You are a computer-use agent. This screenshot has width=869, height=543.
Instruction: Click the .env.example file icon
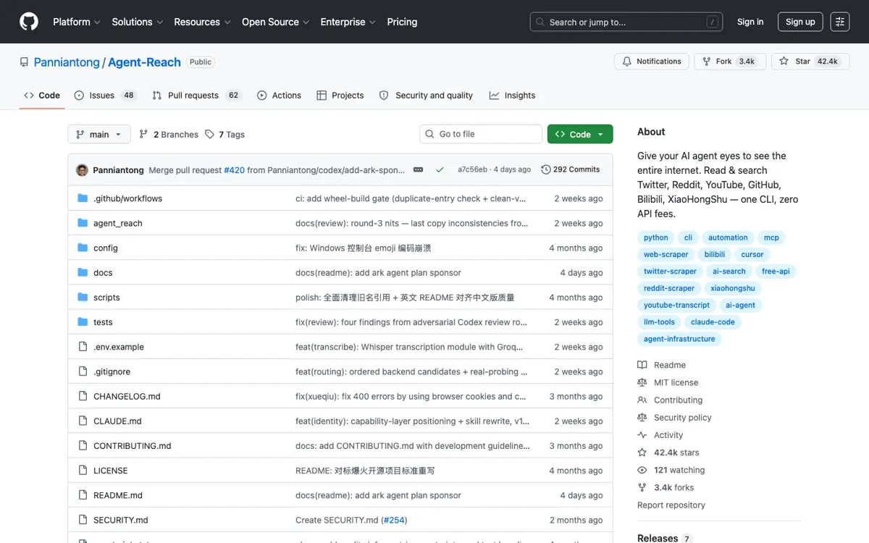(83, 347)
